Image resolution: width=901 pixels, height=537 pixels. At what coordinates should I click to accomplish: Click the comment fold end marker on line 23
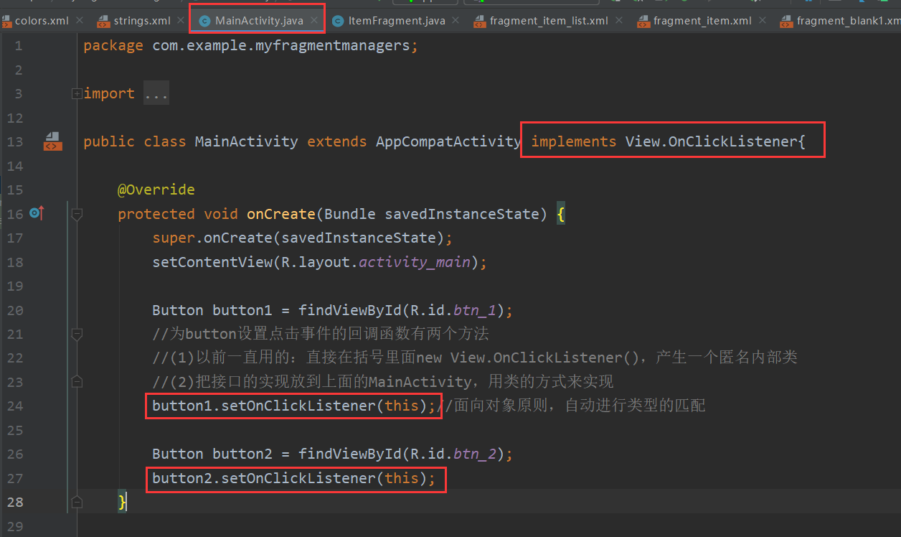coord(77,381)
